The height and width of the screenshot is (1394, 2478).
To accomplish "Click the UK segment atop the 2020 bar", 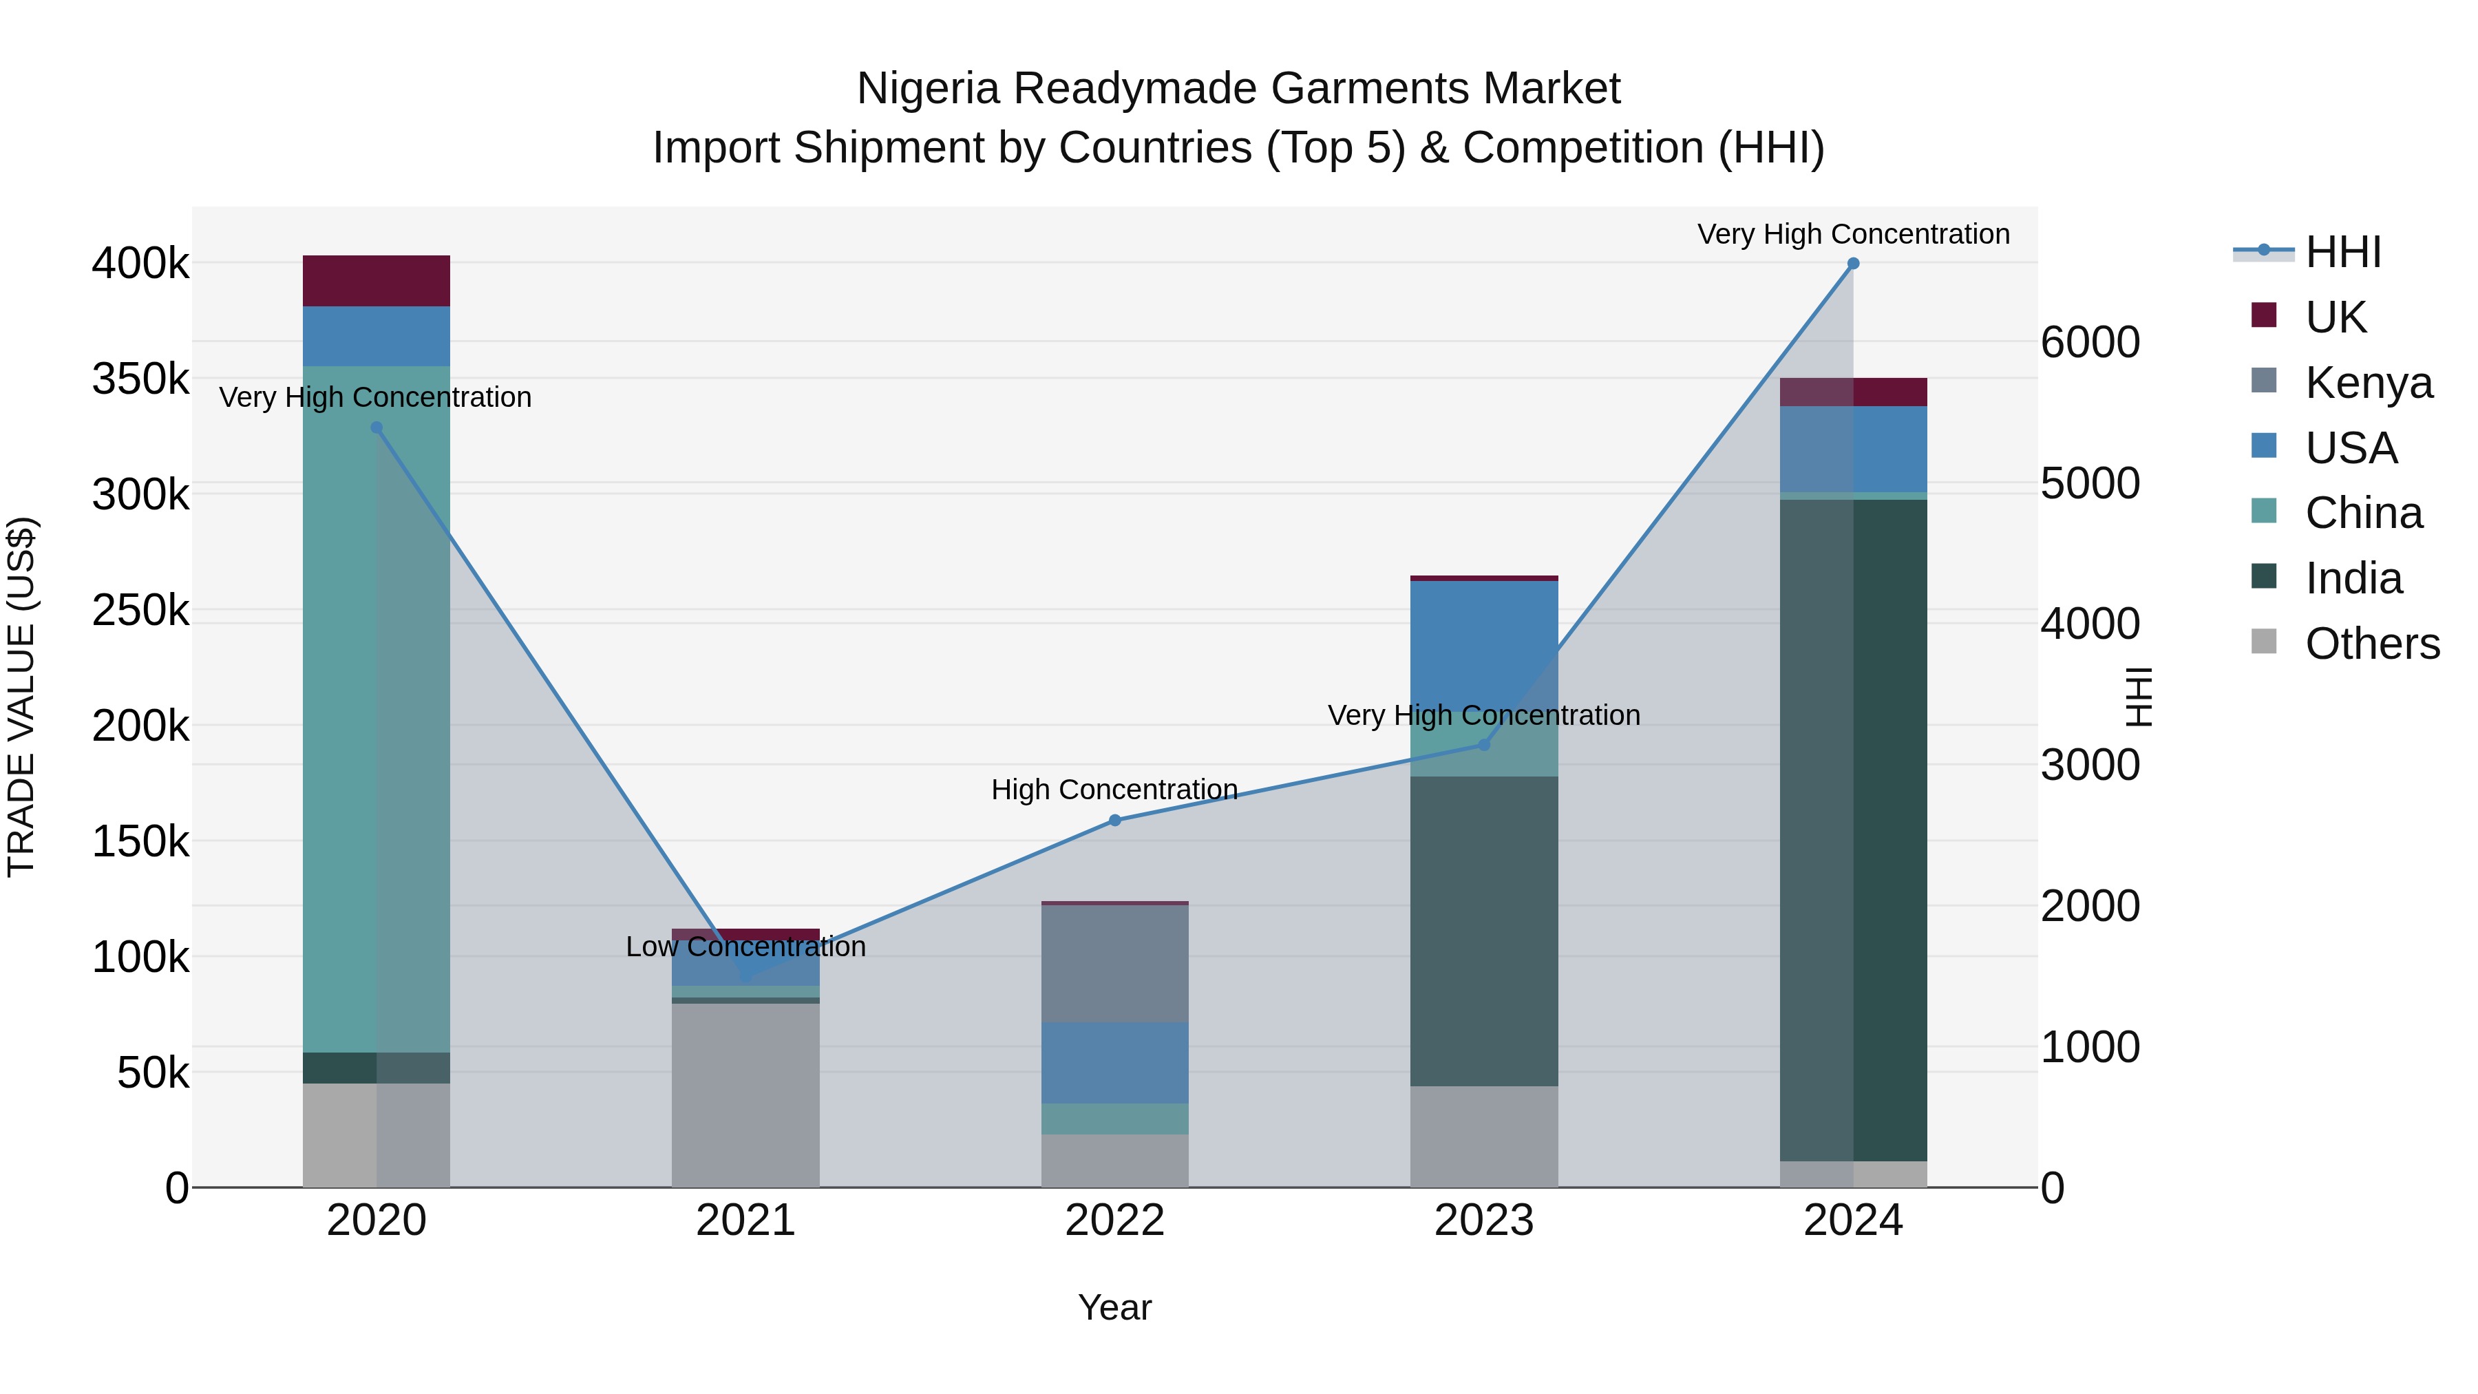I will click(x=376, y=281).
